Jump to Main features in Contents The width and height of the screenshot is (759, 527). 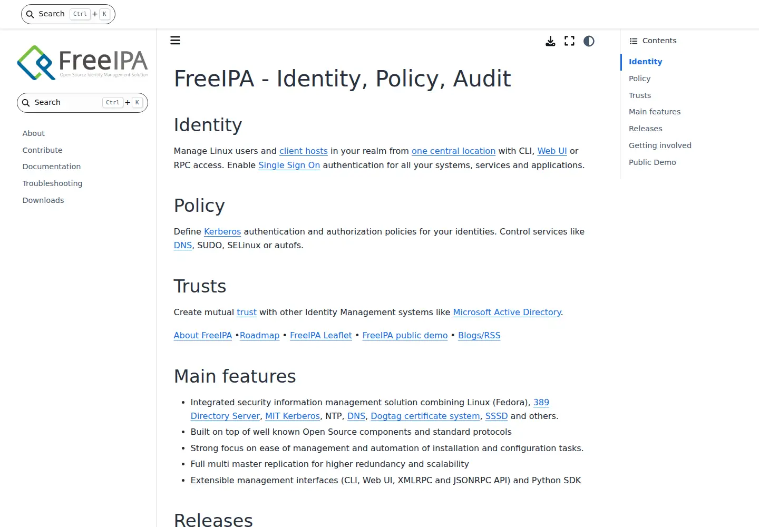coord(655,112)
